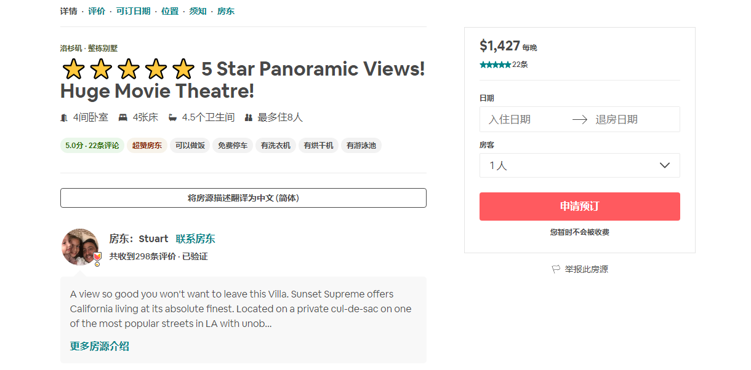Click 将房源描述翻译为中文 translate button
This screenshot has height=370, width=751.
[x=243, y=198]
